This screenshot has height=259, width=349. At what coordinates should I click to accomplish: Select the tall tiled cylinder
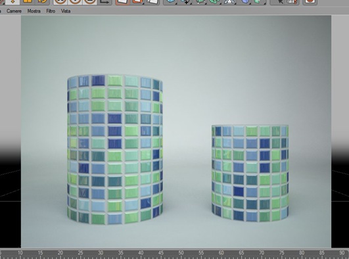click(x=115, y=149)
